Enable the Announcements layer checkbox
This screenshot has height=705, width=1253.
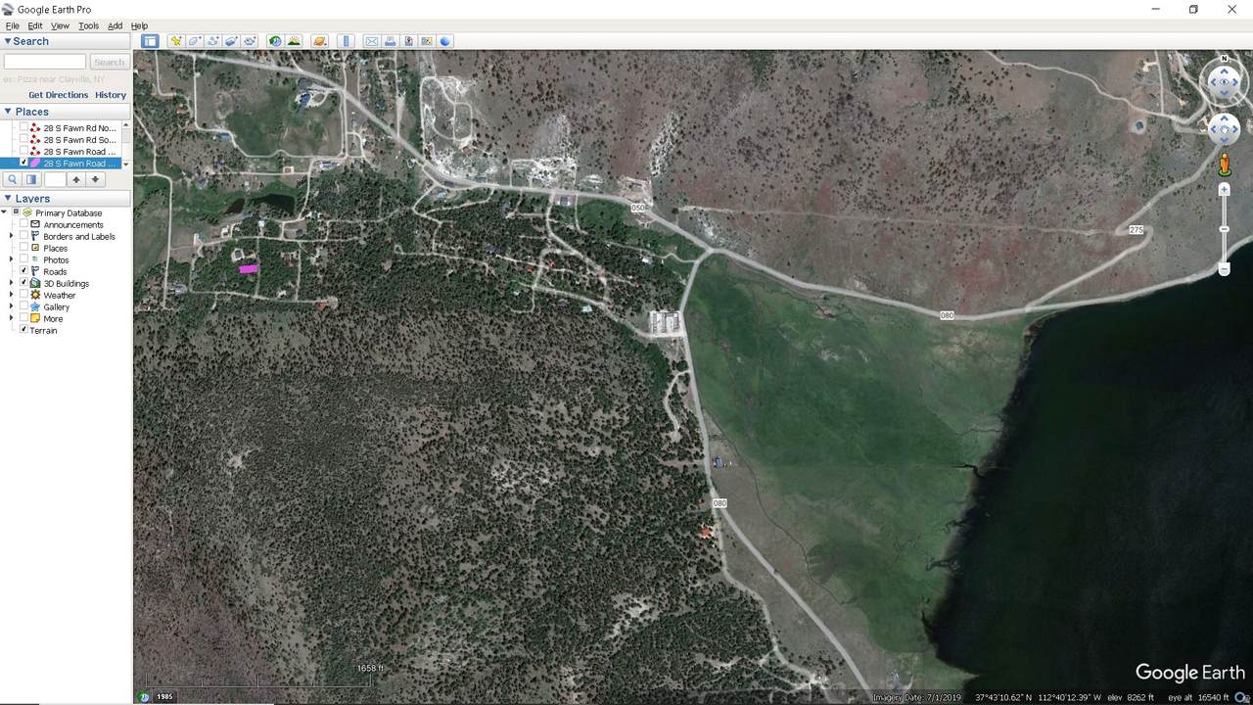tap(23, 225)
